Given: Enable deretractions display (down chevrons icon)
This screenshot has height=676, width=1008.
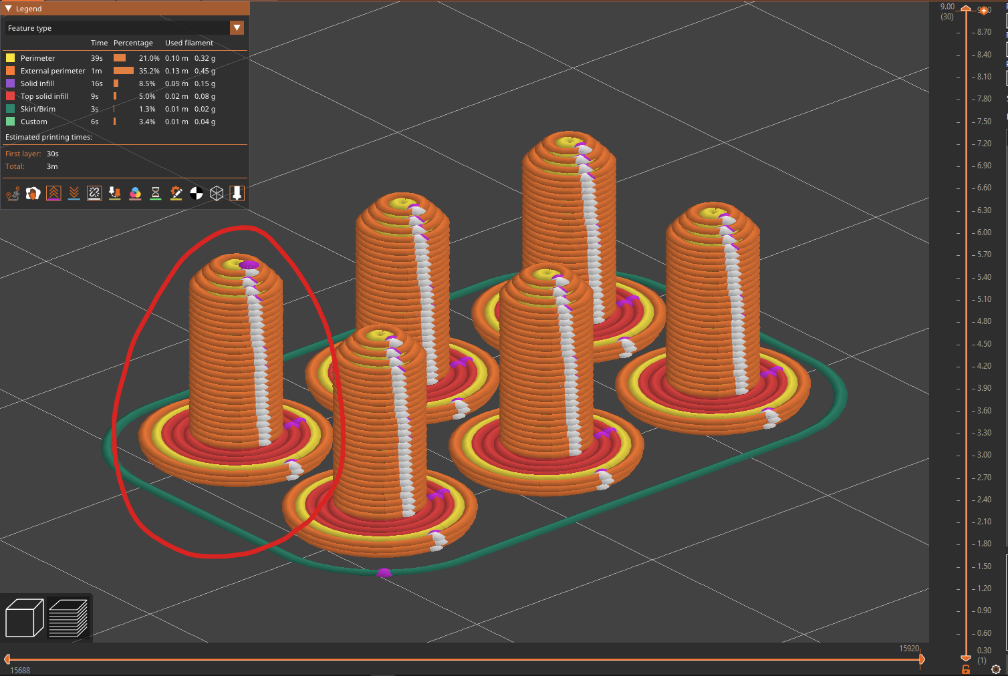Looking at the screenshot, I should click(74, 194).
